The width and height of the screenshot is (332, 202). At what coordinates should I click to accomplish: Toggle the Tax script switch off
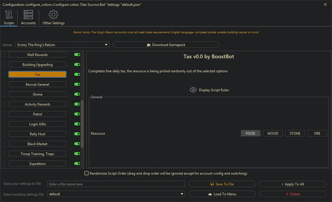(77, 74)
